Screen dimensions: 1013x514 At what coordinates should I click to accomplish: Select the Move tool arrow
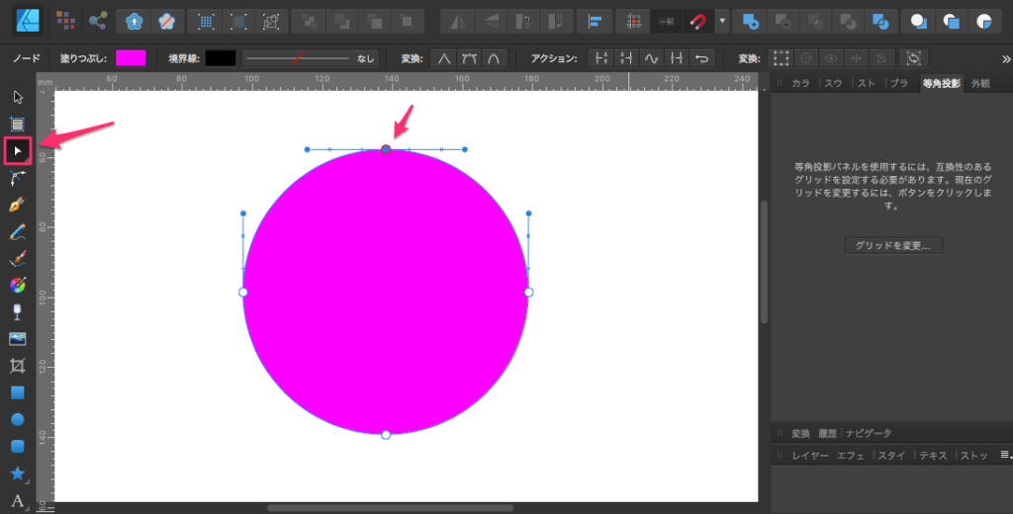tap(17, 97)
